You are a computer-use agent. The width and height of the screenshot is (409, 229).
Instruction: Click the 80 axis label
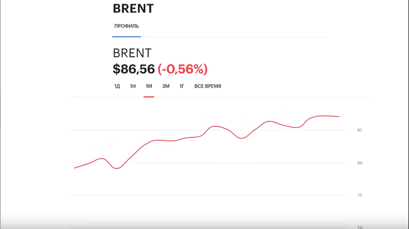(360, 163)
